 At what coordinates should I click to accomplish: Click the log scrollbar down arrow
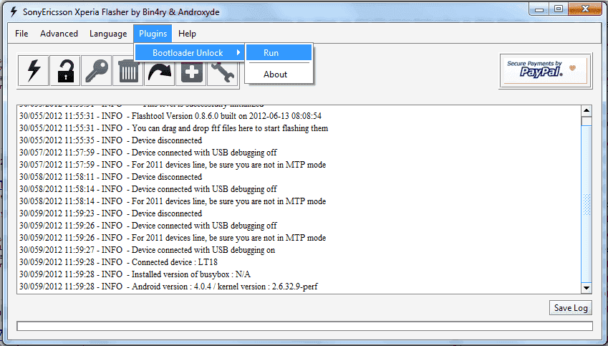pyautogui.click(x=587, y=288)
